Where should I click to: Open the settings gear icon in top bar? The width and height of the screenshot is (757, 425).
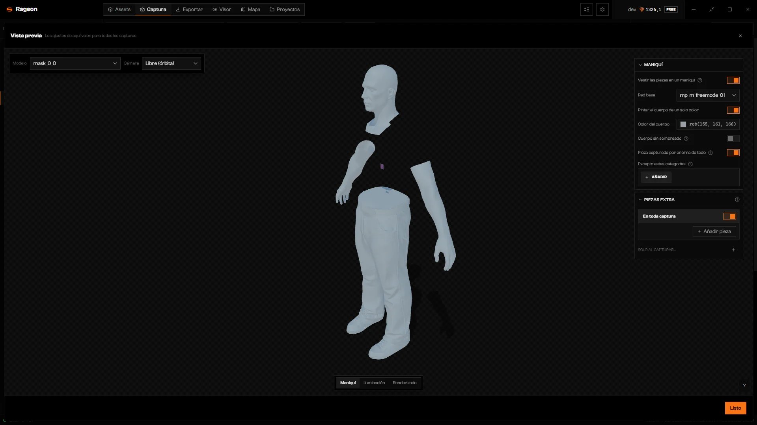pos(602,9)
